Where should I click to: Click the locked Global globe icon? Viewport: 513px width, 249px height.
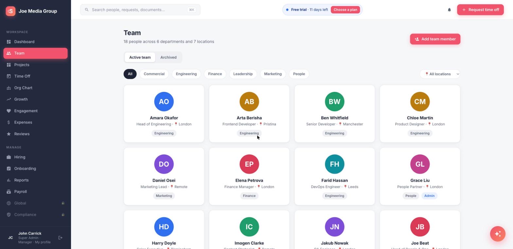pyautogui.click(x=9, y=203)
